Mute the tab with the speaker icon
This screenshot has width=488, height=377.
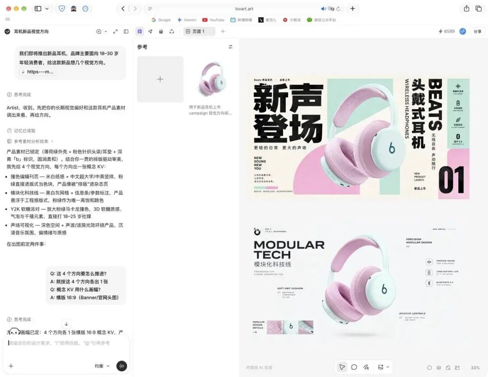(x=324, y=9)
